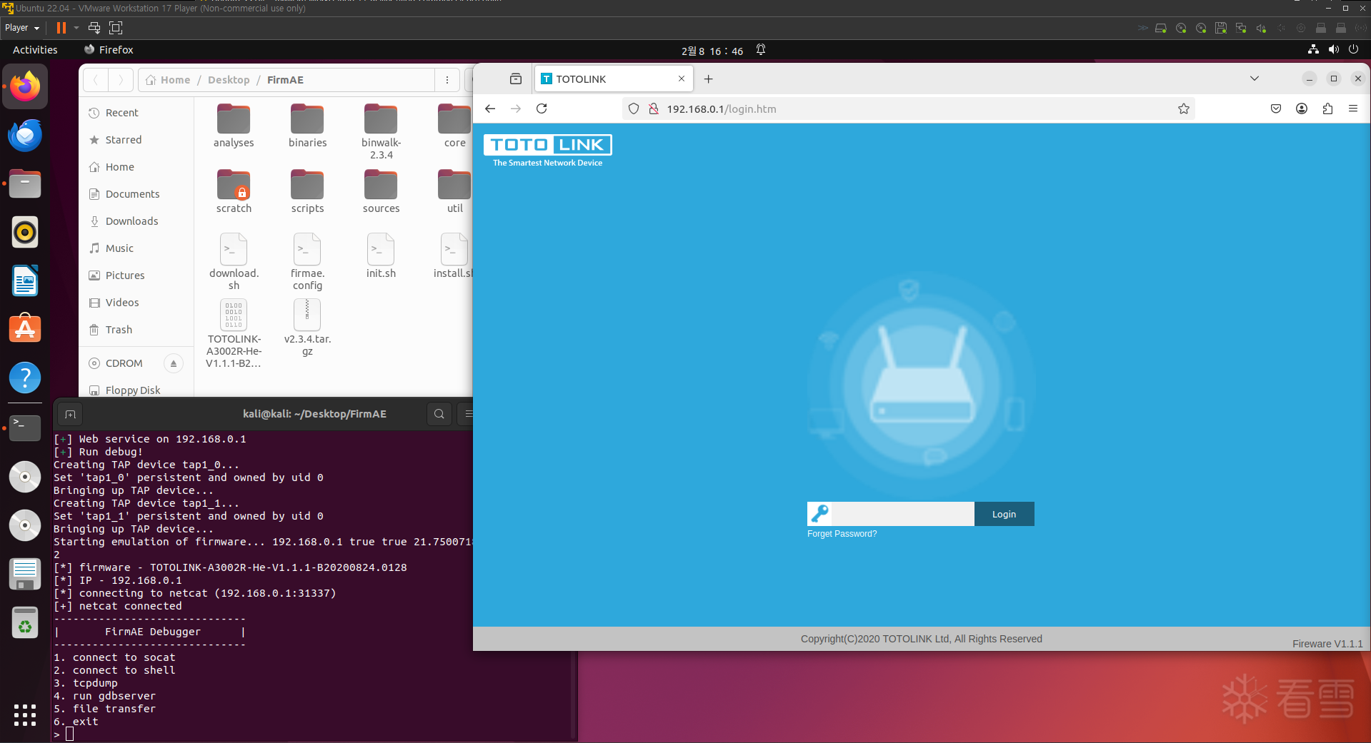This screenshot has width=1371, height=743.
Task: Open Videos in Files sidebar
Action: pos(136,303)
